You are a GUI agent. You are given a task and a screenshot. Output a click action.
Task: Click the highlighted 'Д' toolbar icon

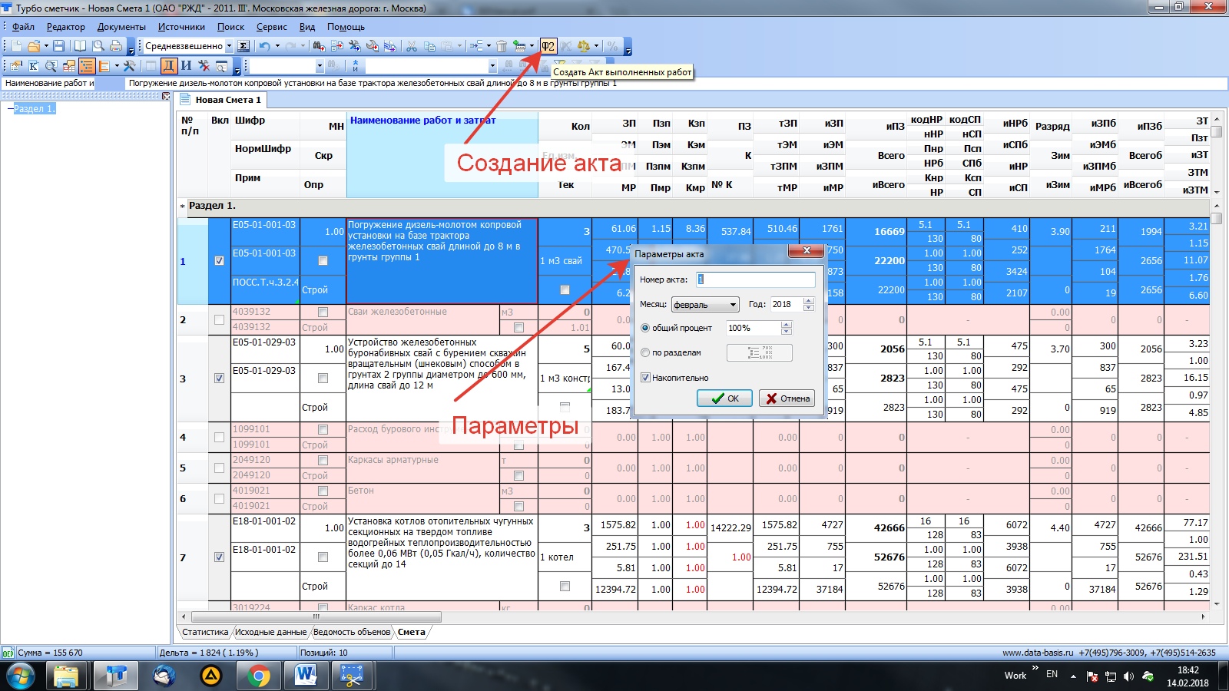tap(169, 66)
